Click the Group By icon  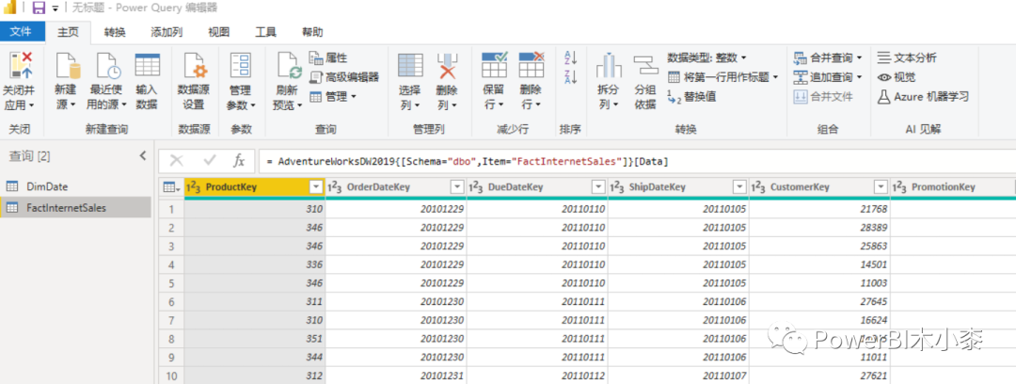(x=645, y=67)
